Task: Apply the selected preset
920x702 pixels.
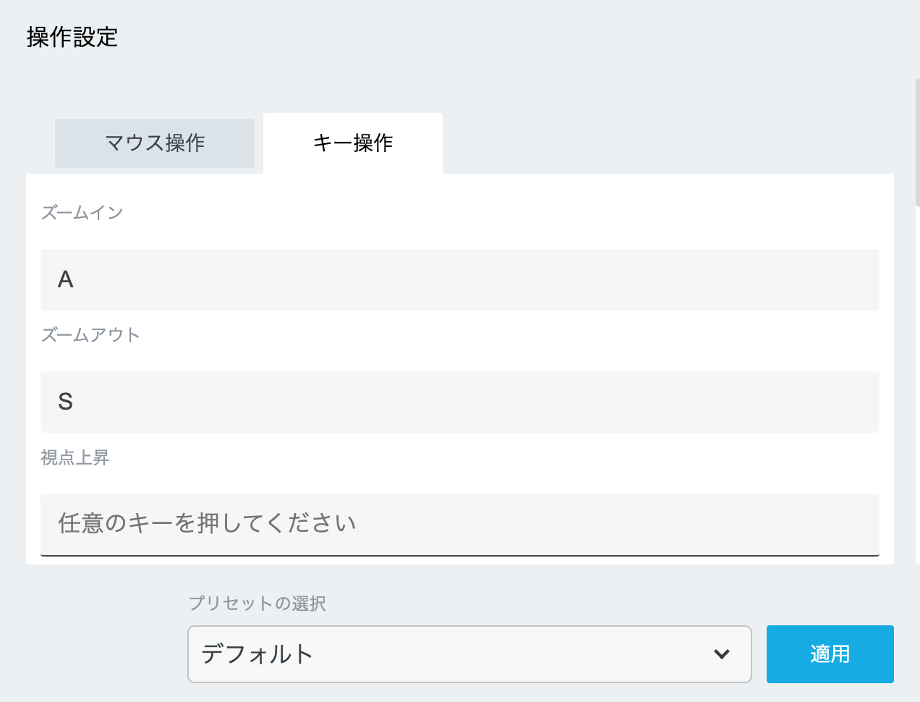Action: [x=830, y=654]
